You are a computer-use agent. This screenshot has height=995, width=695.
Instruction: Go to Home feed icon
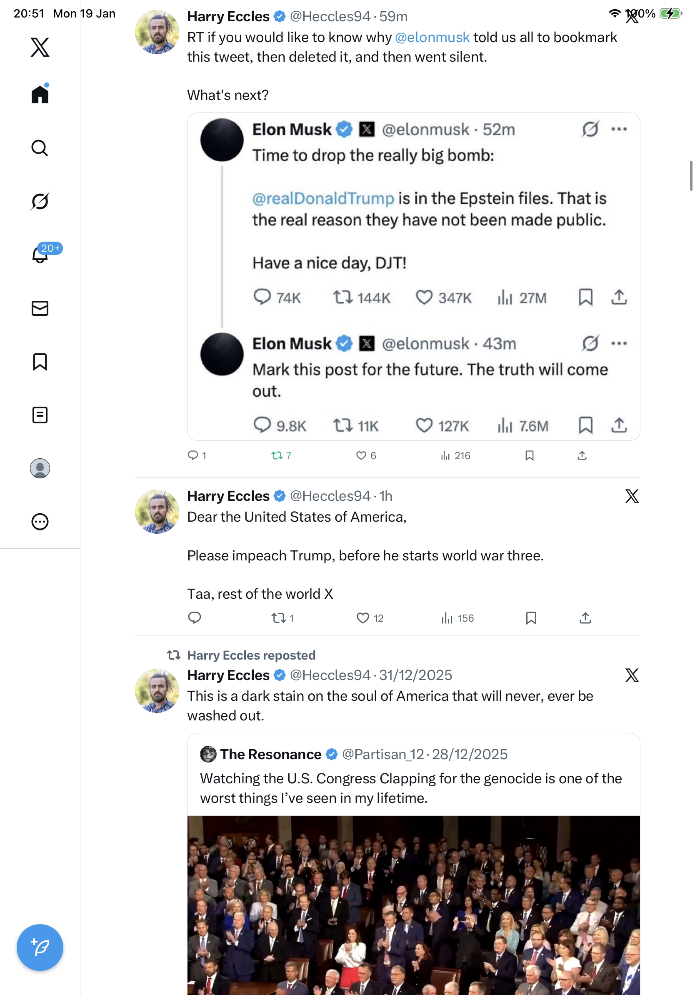pyautogui.click(x=40, y=94)
